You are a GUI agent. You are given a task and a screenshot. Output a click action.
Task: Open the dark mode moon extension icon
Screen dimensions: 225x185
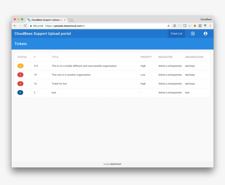click(195, 25)
